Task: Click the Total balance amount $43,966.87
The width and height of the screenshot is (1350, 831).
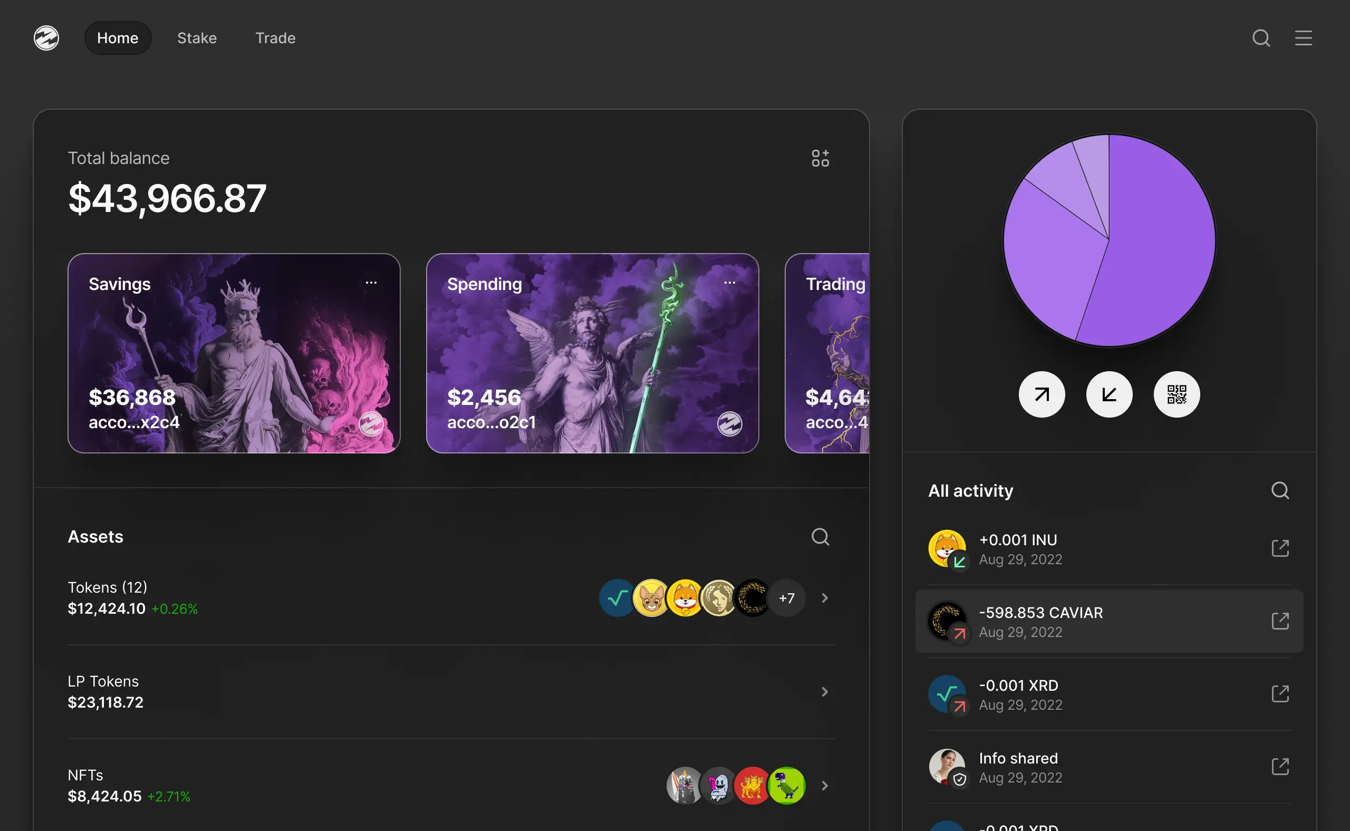Action: point(167,198)
